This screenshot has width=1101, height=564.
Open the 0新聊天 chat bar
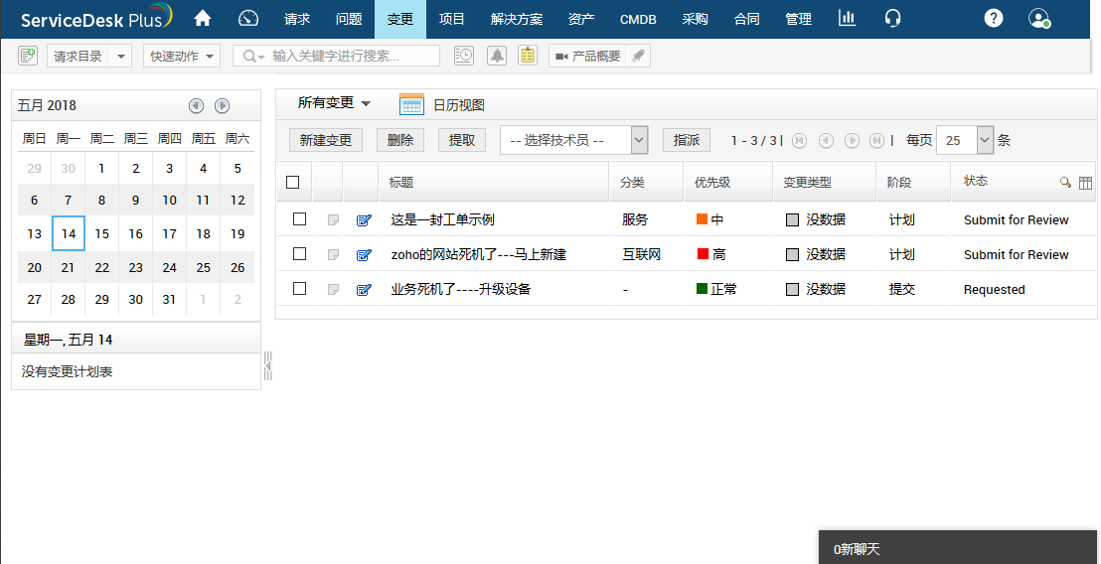(x=959, y=547)
